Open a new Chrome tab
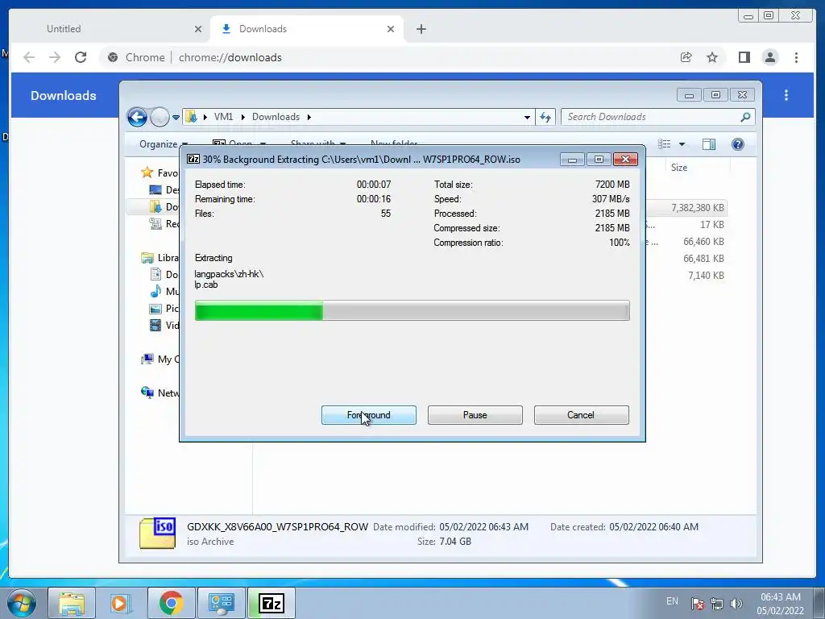Image resolution: width=825 pixels, height=619 pixels. click(421, 29)
